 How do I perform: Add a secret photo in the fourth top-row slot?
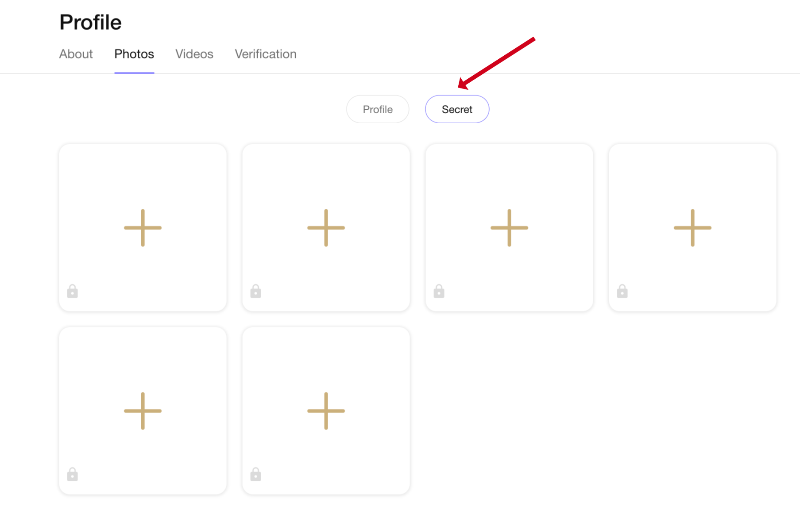(692, 228)
